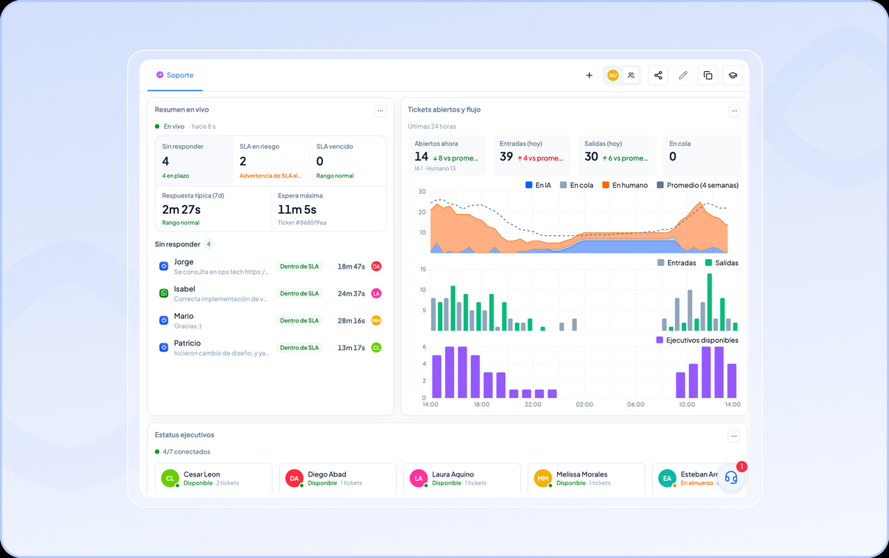889x558 pixels.
Task: Click the Sin responder count badge 4
Action: (x=209, y=244)
